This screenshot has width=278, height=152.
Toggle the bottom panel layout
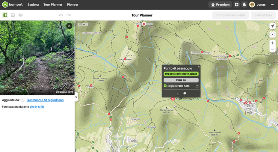point(13,15)
